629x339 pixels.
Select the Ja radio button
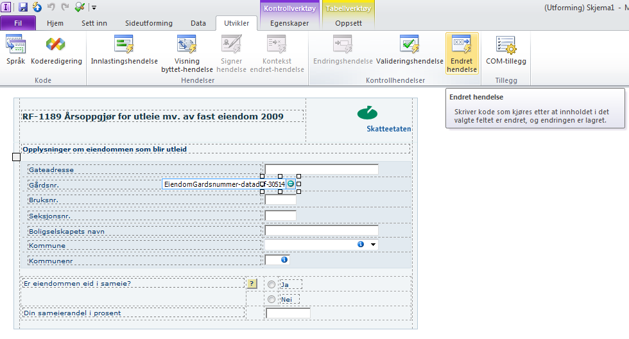[x=271, y=284]
